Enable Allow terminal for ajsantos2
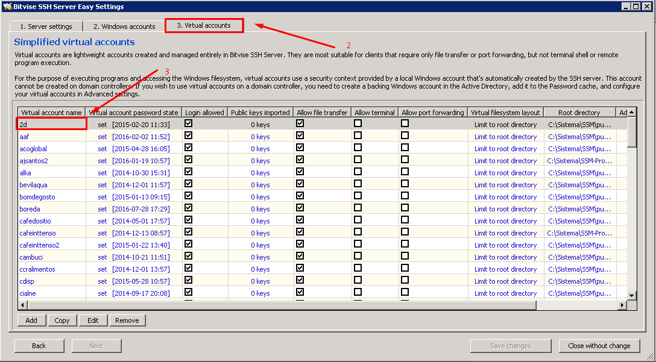This screenshot has width=656, height=362. [x=358, y=160]
